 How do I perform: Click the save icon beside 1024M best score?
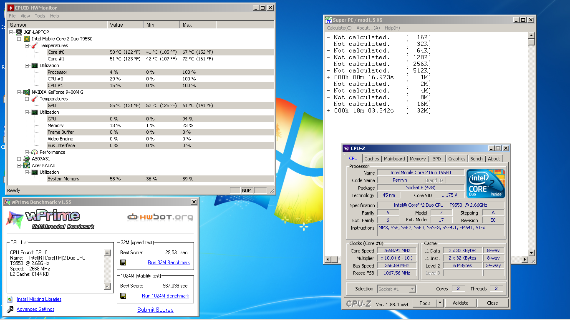click(x=123, y=296)
